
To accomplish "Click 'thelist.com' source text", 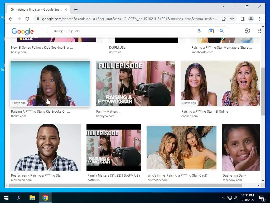I will tap(18, 116).
